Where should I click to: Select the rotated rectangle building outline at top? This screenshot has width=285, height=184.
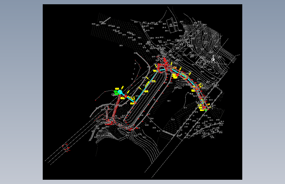click(x=172, y=26)
